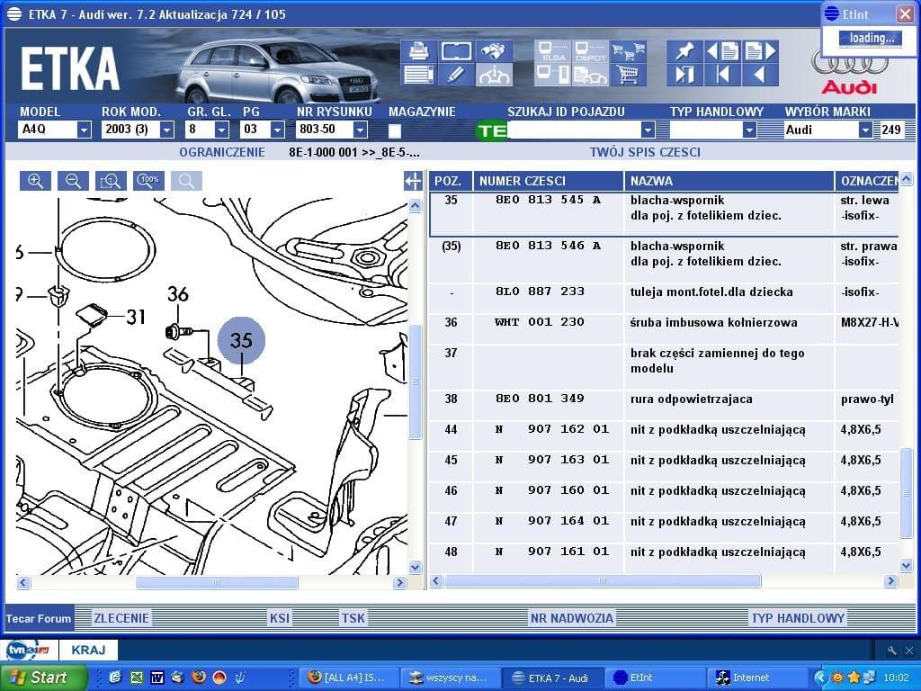Click the zoom region magnifier icon
This screenshot has width=921, height=691.
(x=111, y=181)
